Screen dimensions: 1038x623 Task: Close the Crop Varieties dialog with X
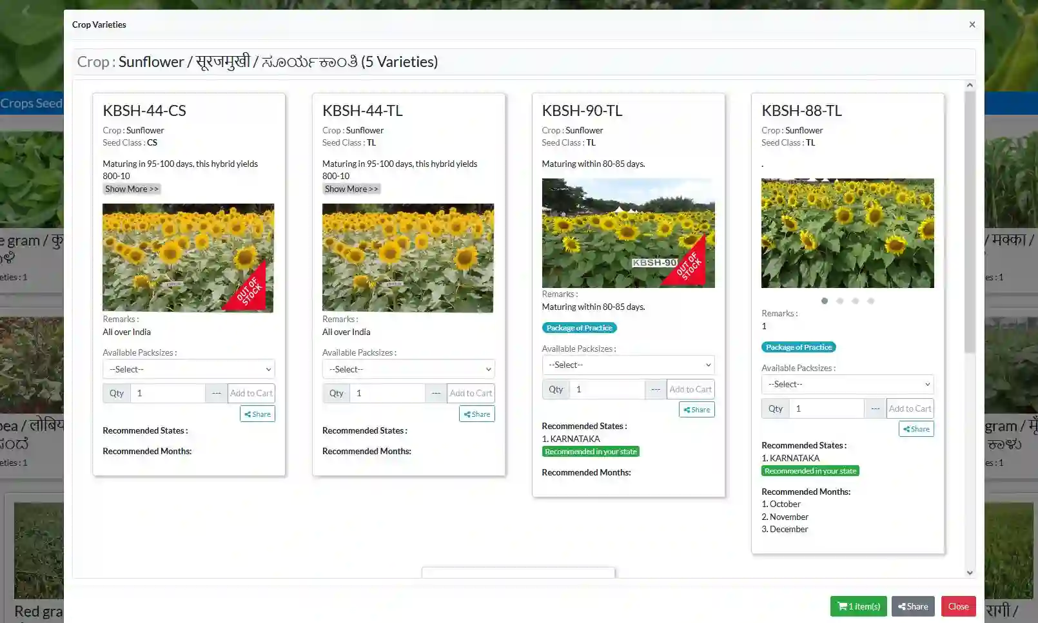tap(972, 24)
